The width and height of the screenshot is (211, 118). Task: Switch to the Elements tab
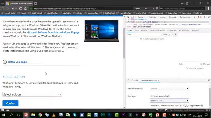click(141, 17)
